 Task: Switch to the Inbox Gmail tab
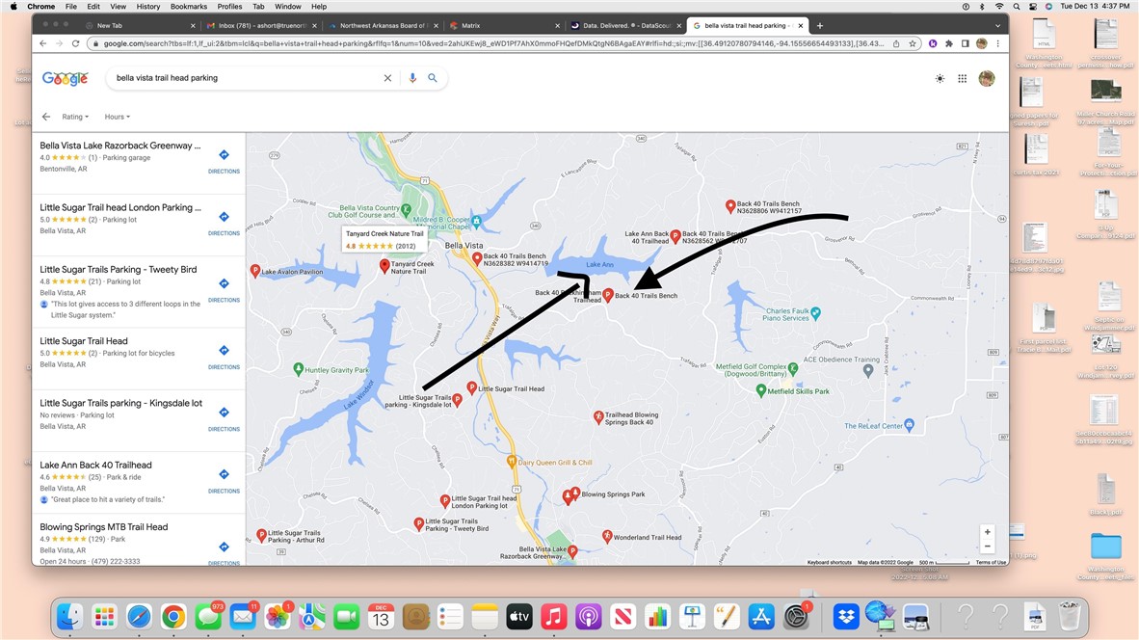pos(261,25)
